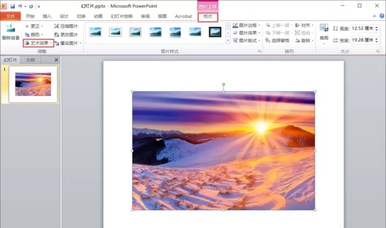Close the slide thumbnail pane
This screenshot has width=386, height=228.
coord(56,60)
